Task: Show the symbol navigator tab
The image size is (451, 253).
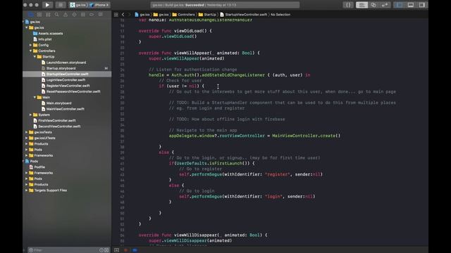Action: click(x=48, y=14)
